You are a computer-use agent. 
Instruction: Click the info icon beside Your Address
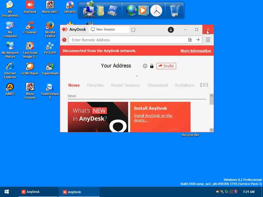145,66
